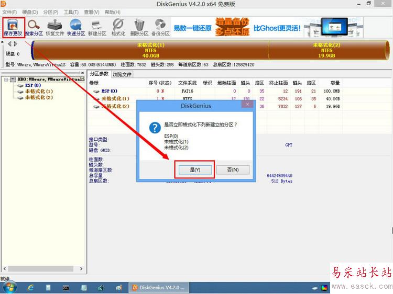Click the 序号(状态) column header
This screenshot has width=393, height=294.
160,83
